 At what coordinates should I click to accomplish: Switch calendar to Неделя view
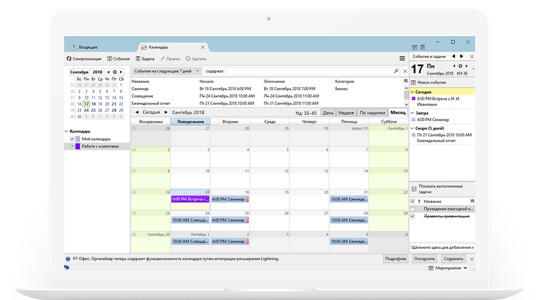pos(345,113)
